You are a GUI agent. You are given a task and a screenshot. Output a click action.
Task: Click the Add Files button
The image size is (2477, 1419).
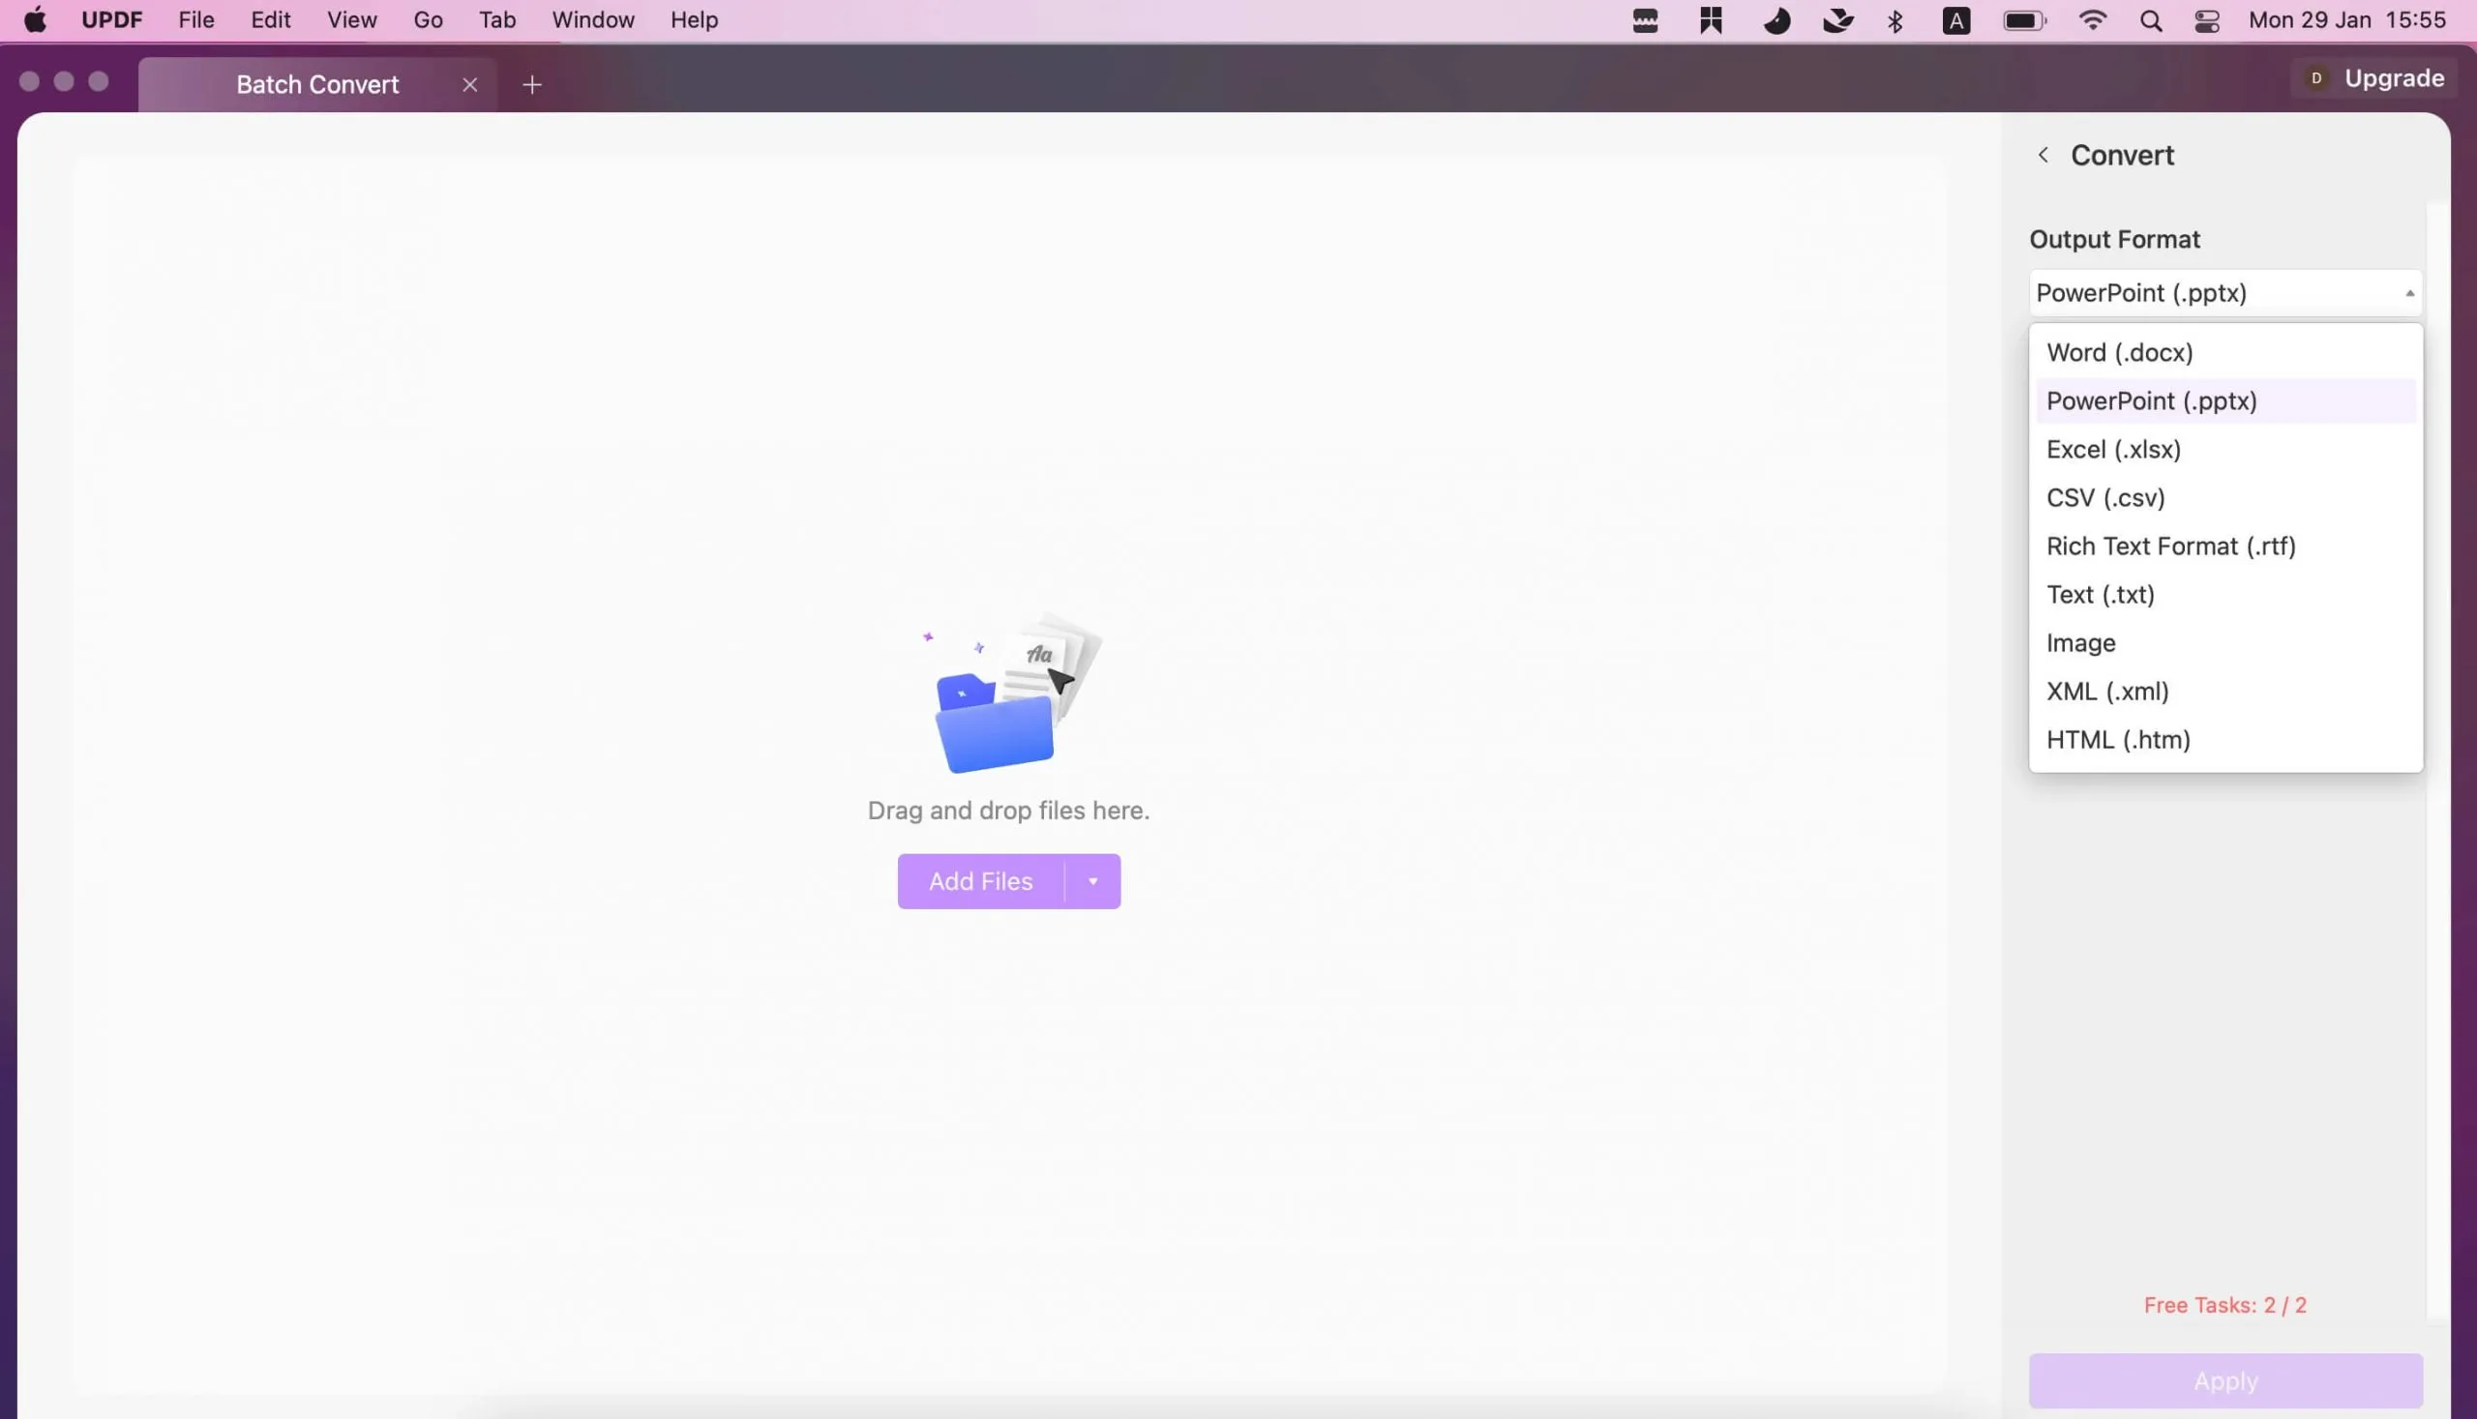980,879
